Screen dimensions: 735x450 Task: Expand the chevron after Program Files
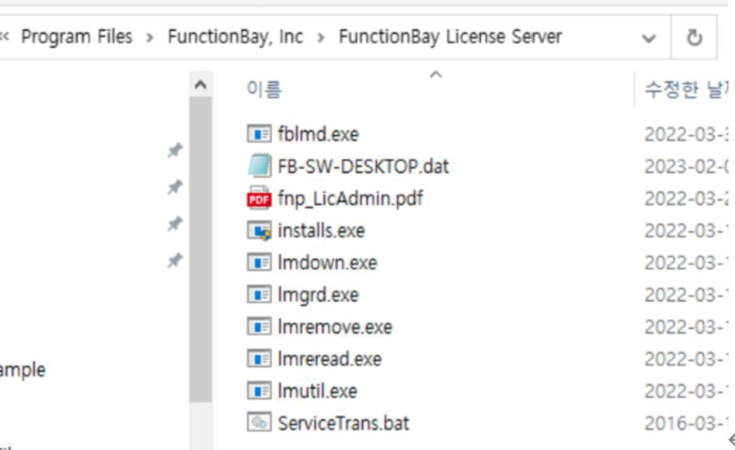[150, 37]
